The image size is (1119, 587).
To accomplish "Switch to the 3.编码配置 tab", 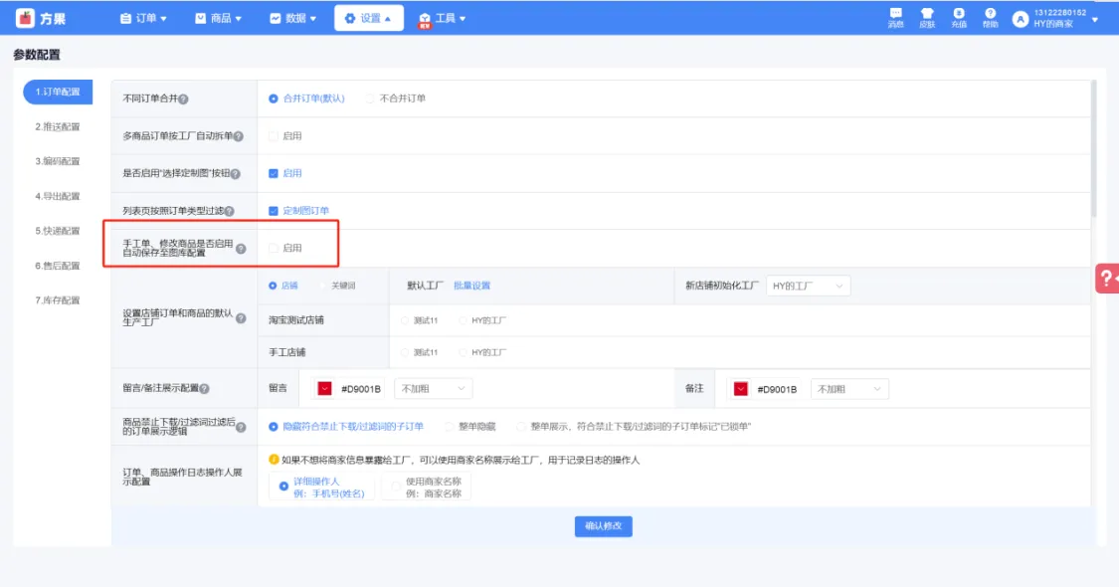I will (58, 161).
